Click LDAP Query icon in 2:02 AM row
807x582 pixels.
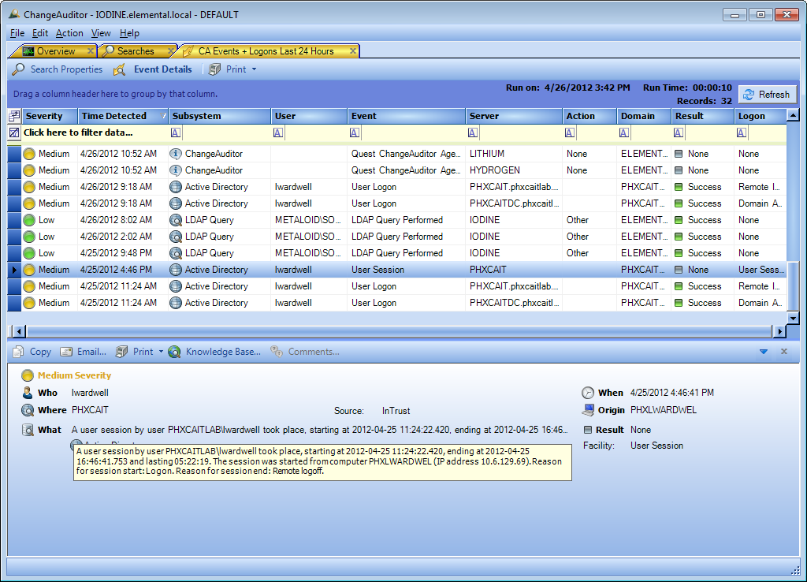[176, 237]
